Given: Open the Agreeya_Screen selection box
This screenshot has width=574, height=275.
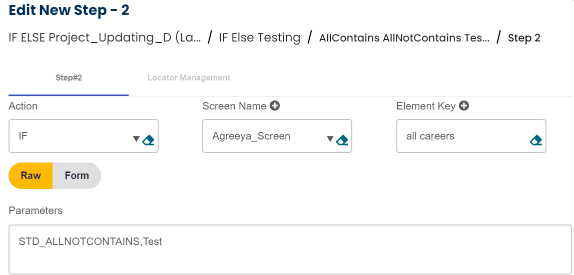Looking at the screenshot, I should [265, 136].
